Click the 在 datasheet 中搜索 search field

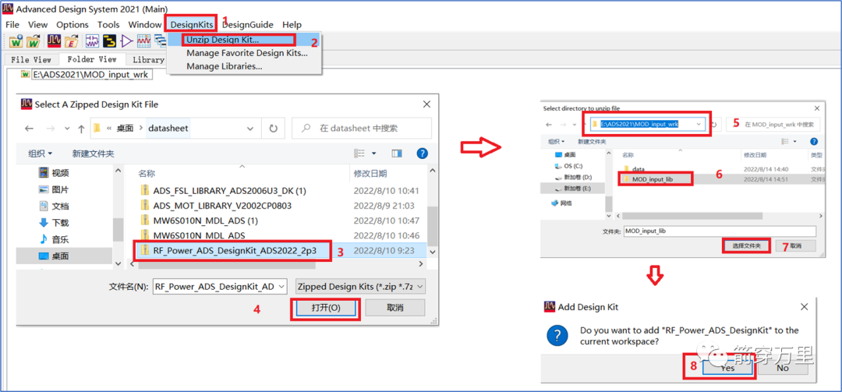pyautogui.click(x=362, y=129)
